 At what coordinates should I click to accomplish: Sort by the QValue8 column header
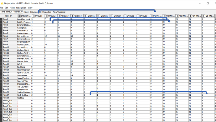(129, 16)
